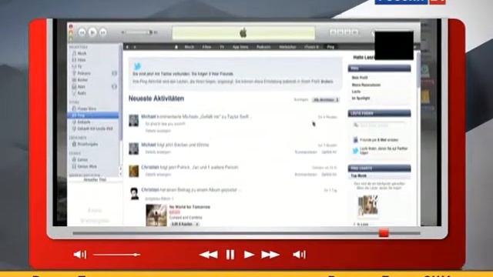Go back with the store back arrow
The height and width of the screenshot is (277, 493).
pyautogui.click(x=127, y=47)
